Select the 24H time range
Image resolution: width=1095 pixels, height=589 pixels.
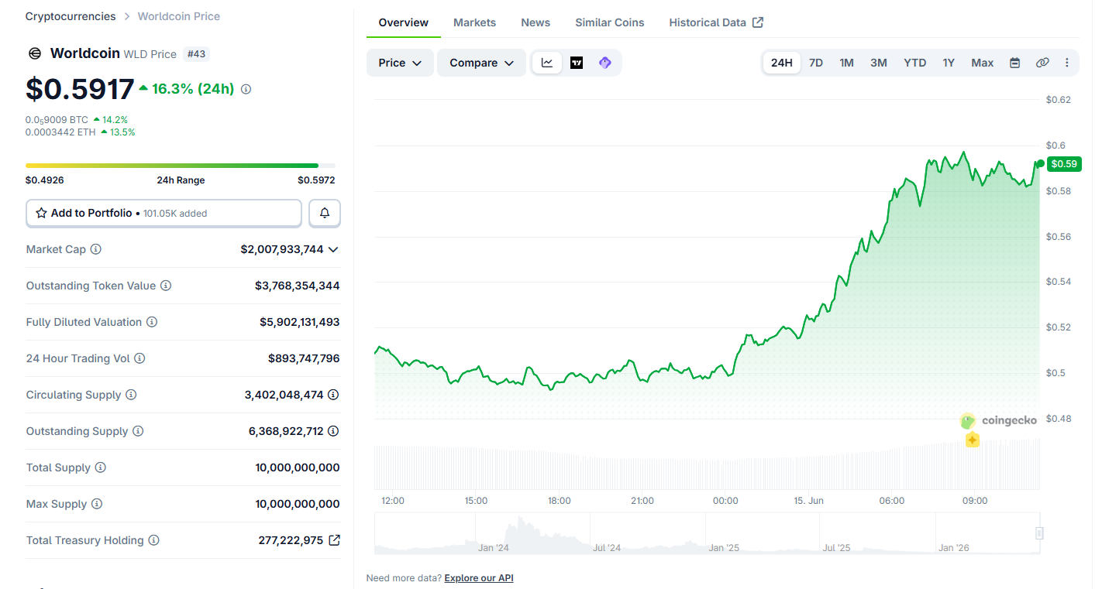pos(782,63)
